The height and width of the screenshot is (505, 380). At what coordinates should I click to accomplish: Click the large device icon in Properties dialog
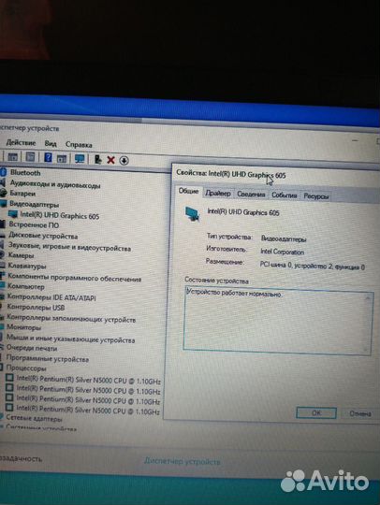193,214
